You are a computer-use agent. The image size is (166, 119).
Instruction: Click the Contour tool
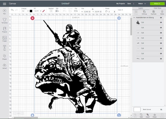pyautogui.click(x=162, y=116)
